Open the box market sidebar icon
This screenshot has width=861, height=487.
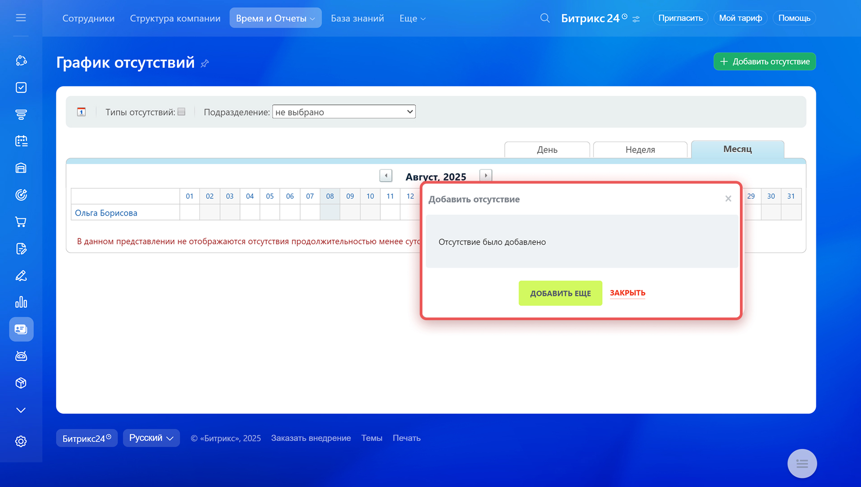coord(21,383)
